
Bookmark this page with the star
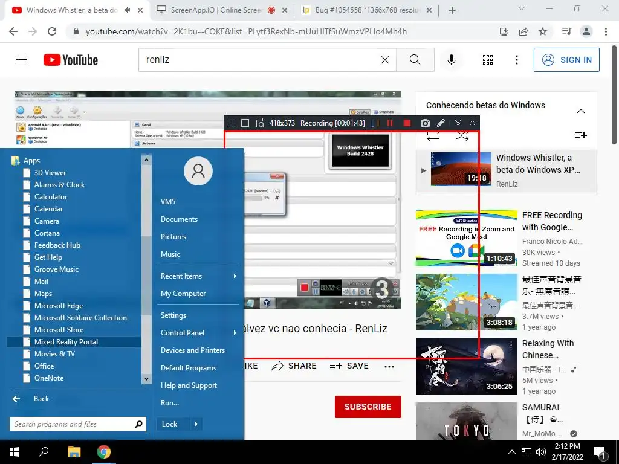tap(543, 31)
